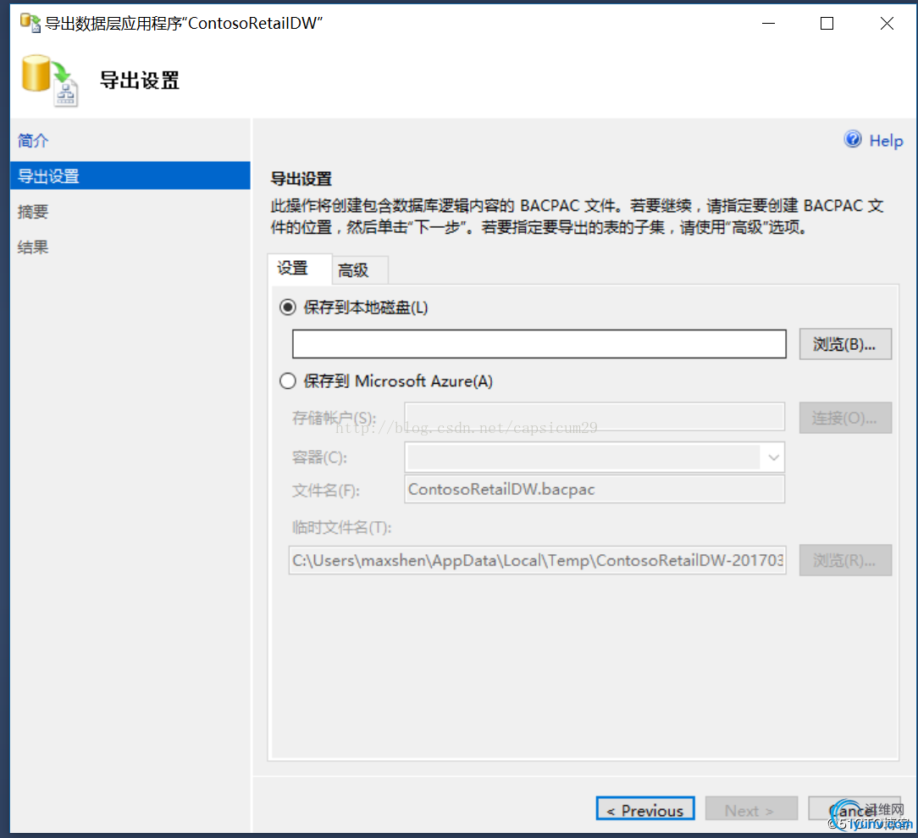Click the 临时文件名 path field

537,560
